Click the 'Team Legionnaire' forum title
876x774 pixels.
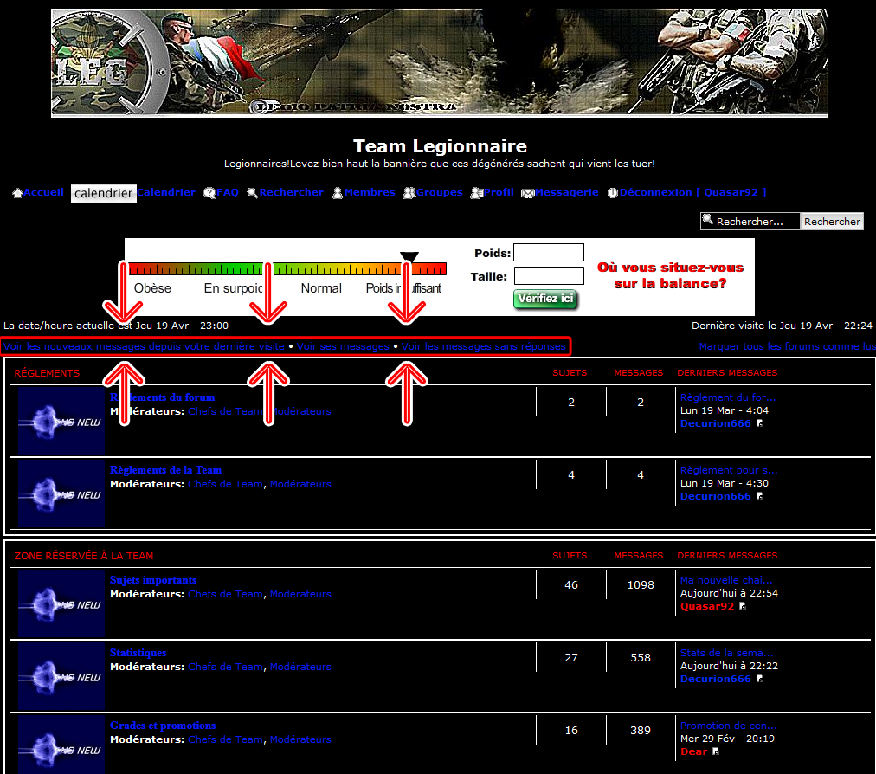(x=440, y=146)
